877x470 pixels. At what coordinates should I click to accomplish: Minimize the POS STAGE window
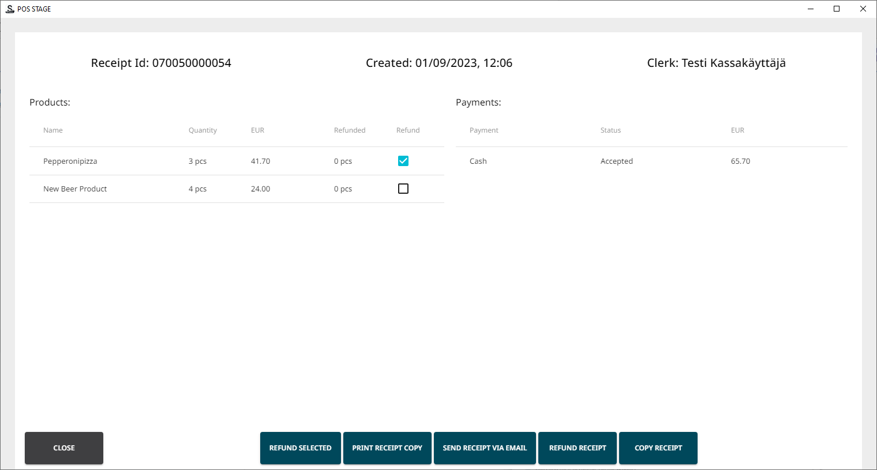(811, 9)
